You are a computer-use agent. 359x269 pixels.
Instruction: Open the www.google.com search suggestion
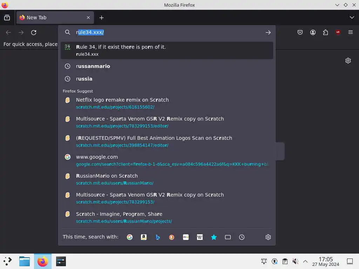pos(167,160)
